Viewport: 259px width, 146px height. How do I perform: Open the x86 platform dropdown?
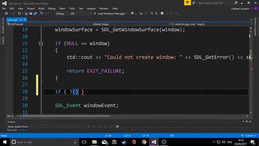81,13
